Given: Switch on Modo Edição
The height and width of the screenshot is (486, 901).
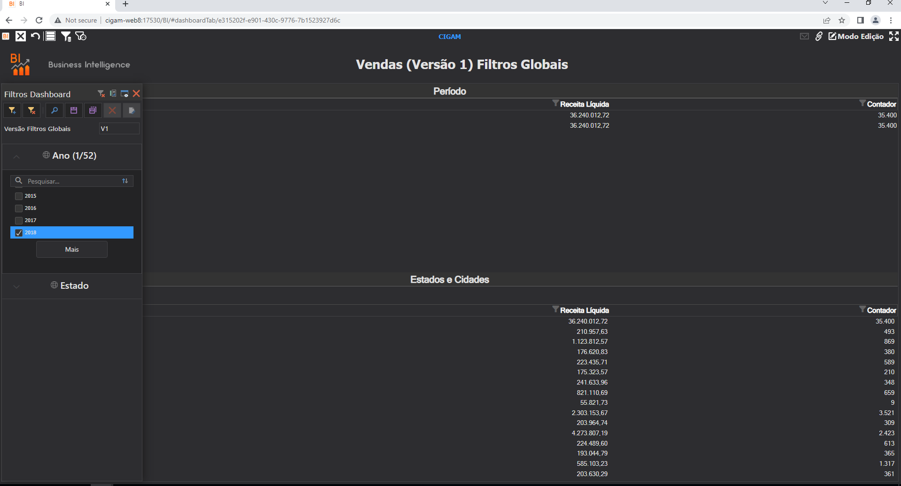Looking at the screenshot, I should (x=856, y=36).
